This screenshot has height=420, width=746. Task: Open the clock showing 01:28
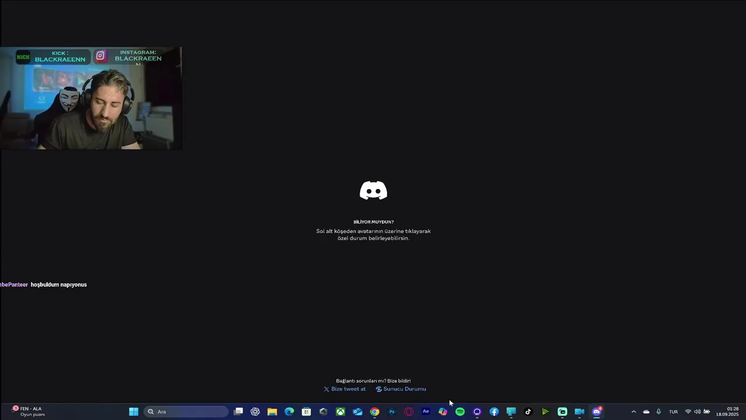point(727,412)
